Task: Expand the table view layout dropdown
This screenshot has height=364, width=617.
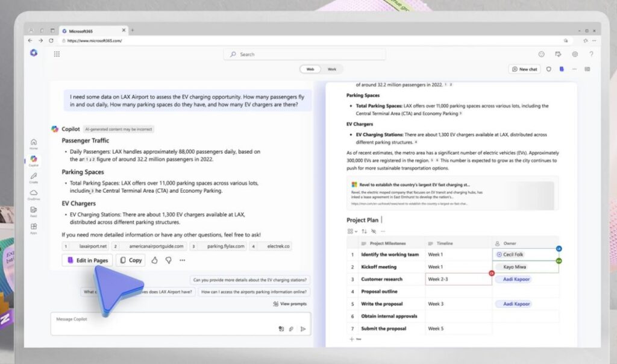Action: [352, 231]
